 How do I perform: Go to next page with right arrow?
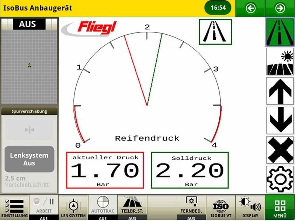280,8
